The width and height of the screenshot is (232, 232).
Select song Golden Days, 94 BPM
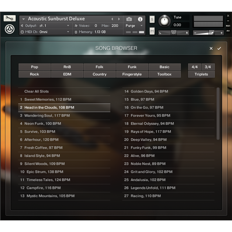[x=168, y=92]
